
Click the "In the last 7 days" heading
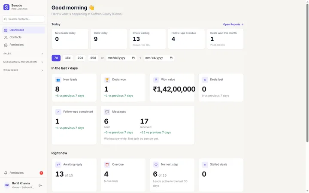pyautogui.click(x=64, y=68)
